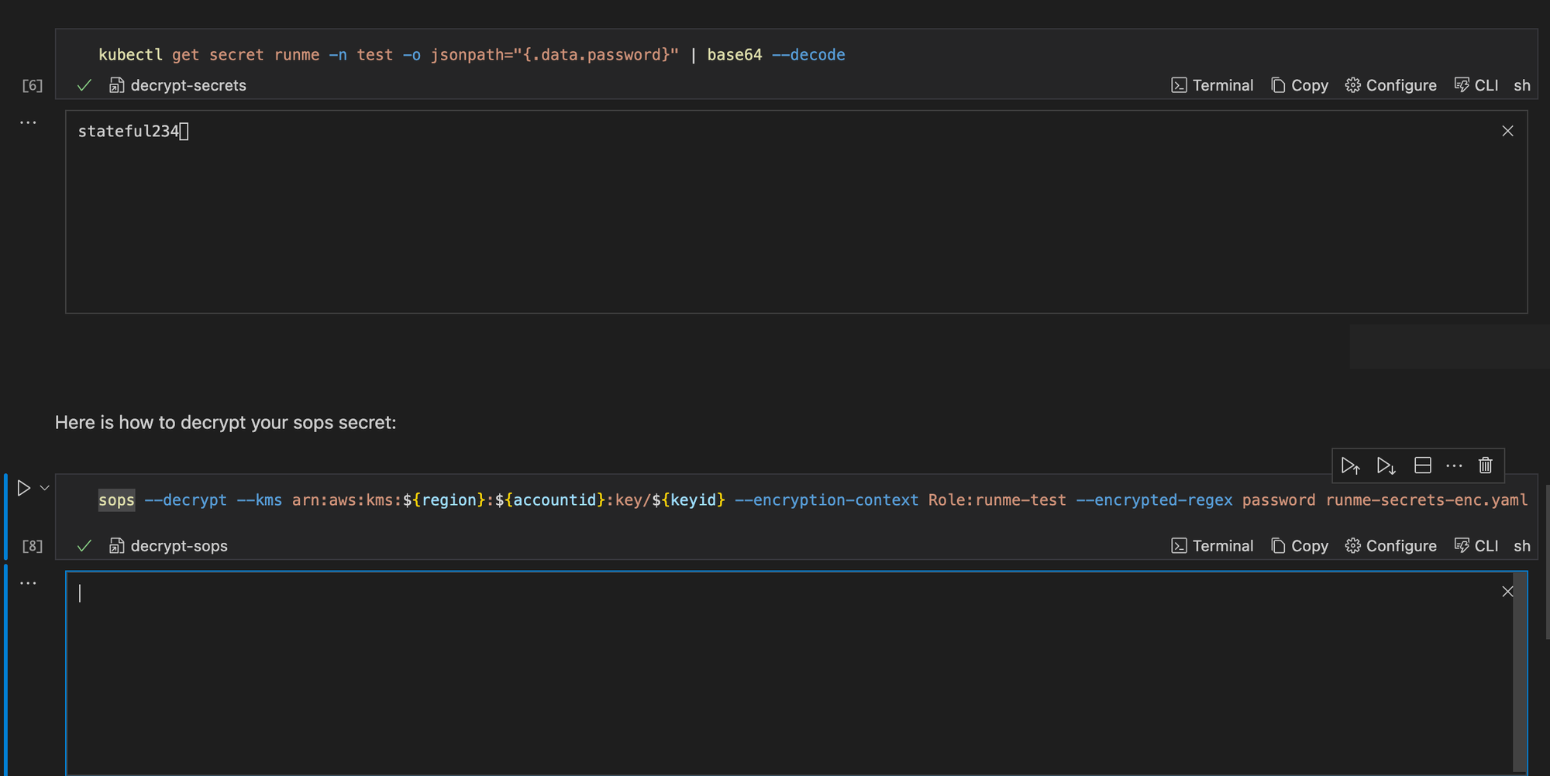Configure the decrypt-secrets cell
This screenshot has height=776, width=1550.
click(1391, 85)
